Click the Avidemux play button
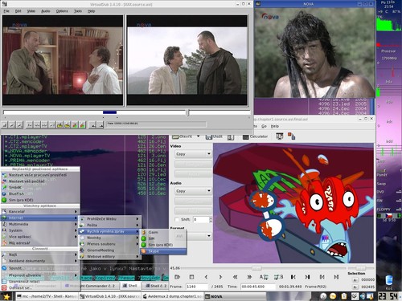 177,277
